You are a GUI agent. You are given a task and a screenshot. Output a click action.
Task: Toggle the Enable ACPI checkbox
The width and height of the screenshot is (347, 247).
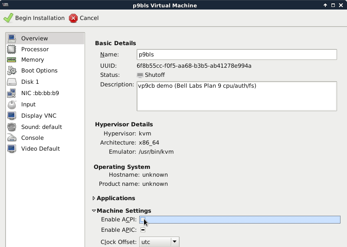tap(143, 220)
